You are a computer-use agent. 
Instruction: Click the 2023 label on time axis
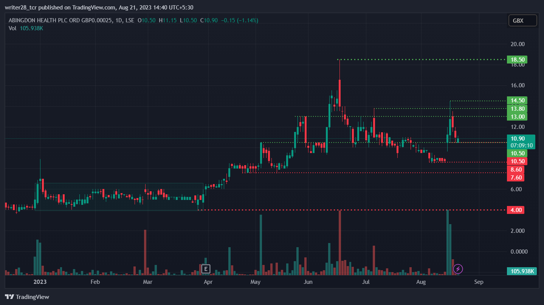click(x=40, y=282)
